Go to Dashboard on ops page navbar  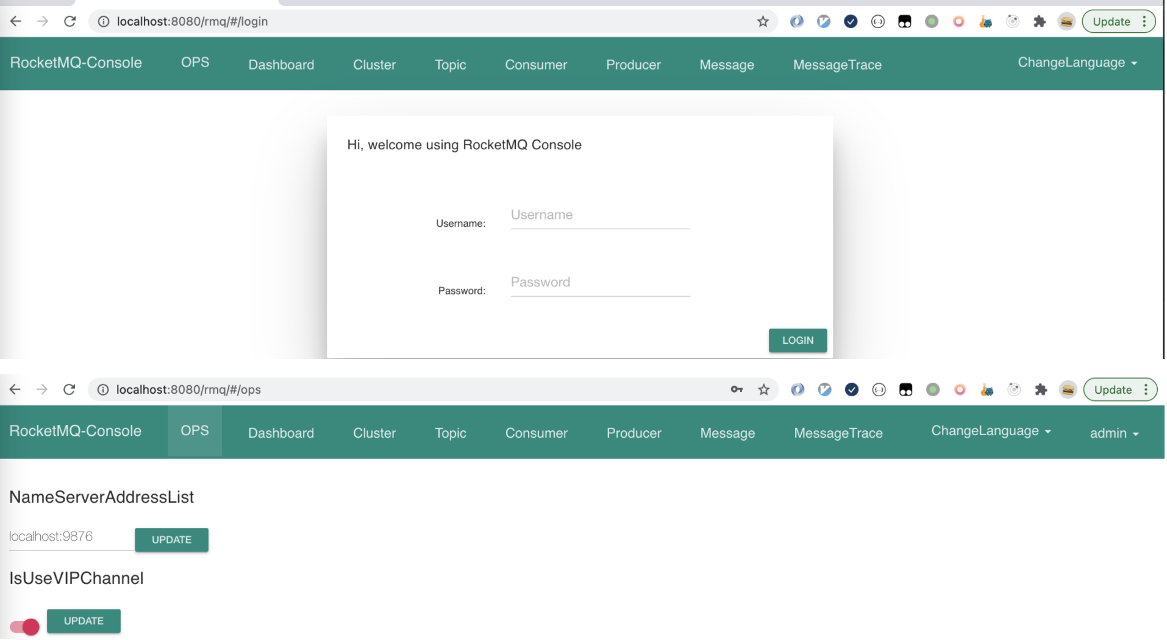[x=281, y=433]
